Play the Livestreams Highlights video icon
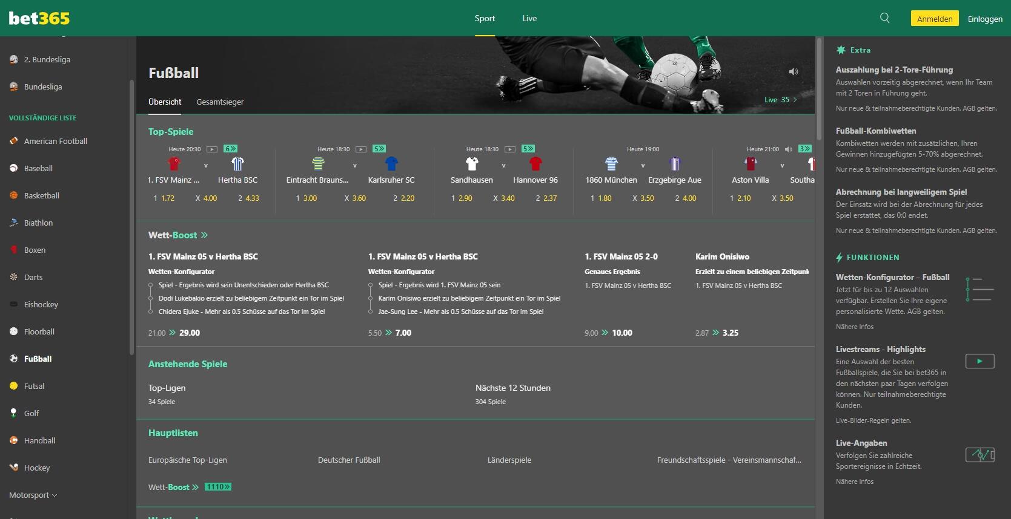Screen dimensions: 1011x519 click(980, 361)
